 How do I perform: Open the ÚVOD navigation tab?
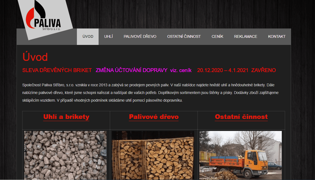click(88, 36)
